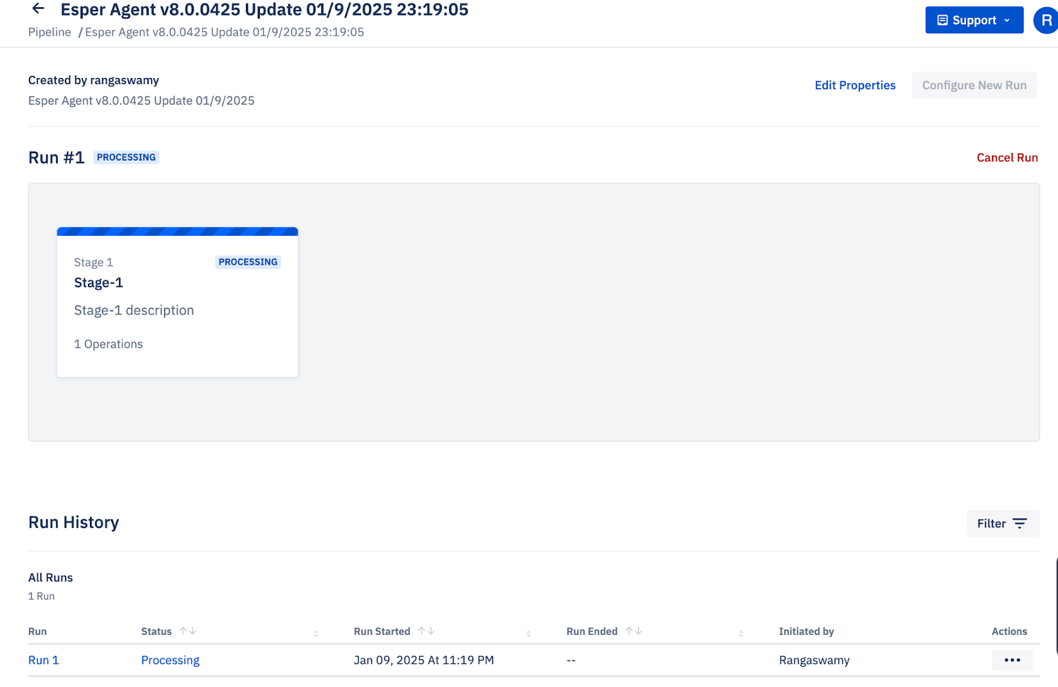The image size is (1058, 687).
Task: Open the Run History Filter button
Action: 1002,523
